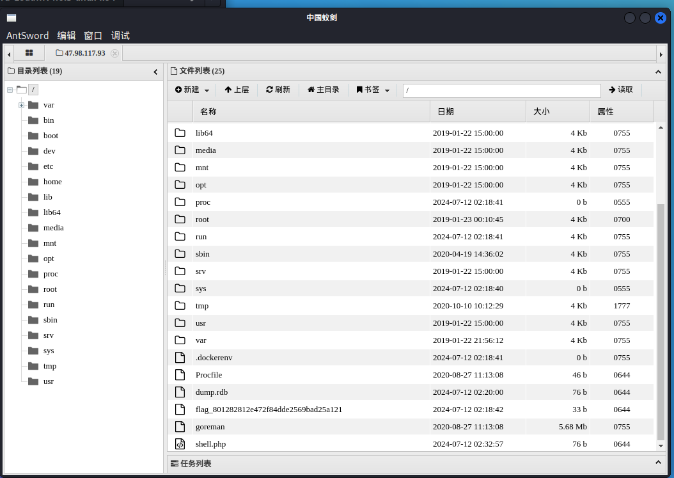Click the scrollbar up arrow
Image resolution: width=674 pixels, height=478 pixels.
[x=661, y=127]
